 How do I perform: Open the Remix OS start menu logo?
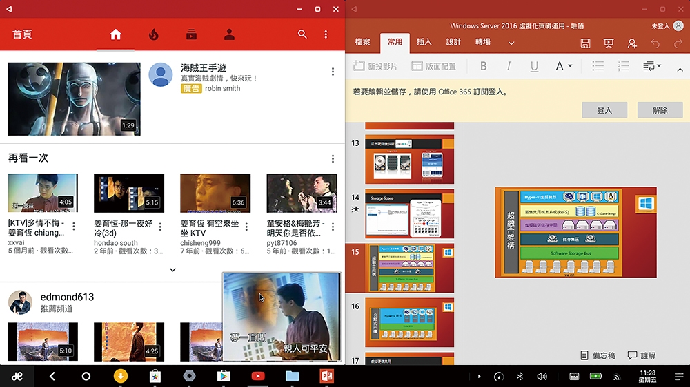pyautogui.click(x=17, y=377)
